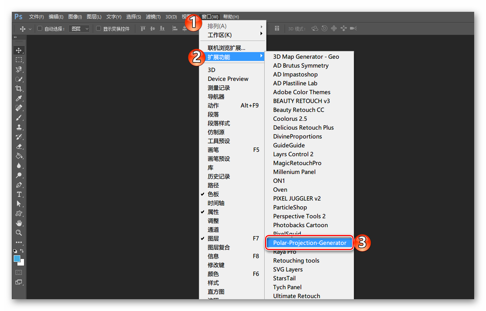The width and height of the screenshot is (486, 311).
Task: Choose Polar-Projection-Generator extension
Action: tap(309, 243)
